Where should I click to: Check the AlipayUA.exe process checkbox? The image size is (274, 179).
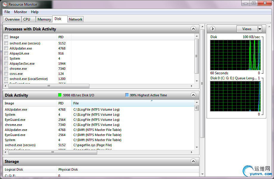pos(6,53)
